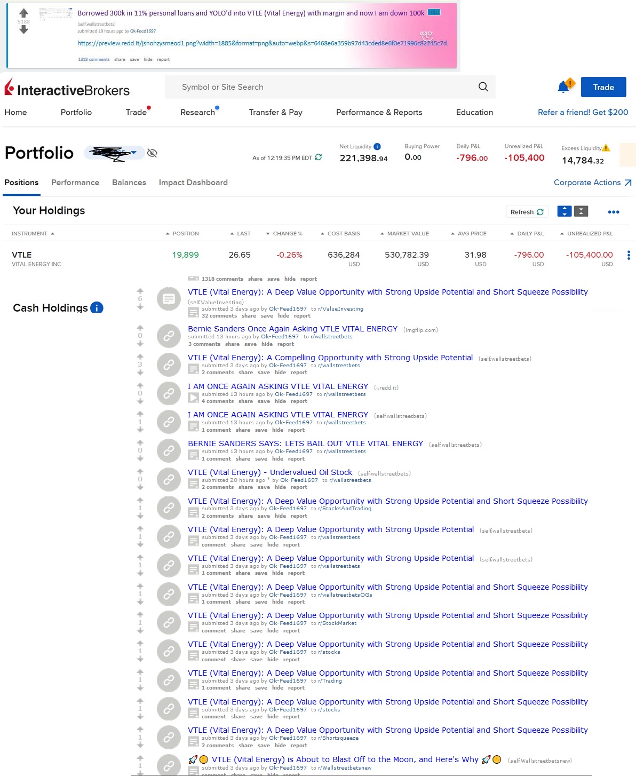Click the search magnifier icon
The height and width of the screenshot is (776, 636).
[x=483, y=87]
